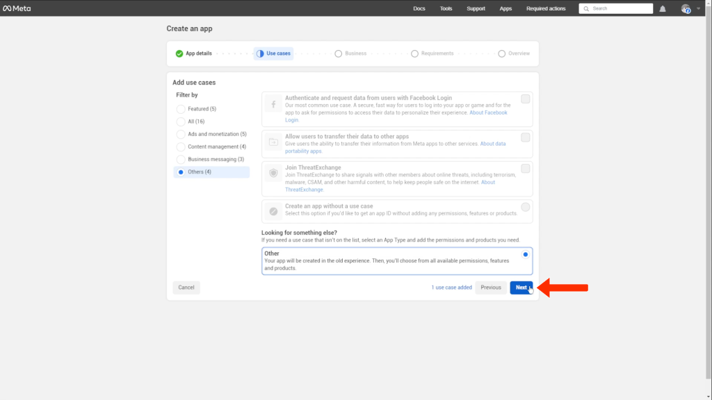712x400 pixels.
Task: Open Required actions
Action: point(546,8)
